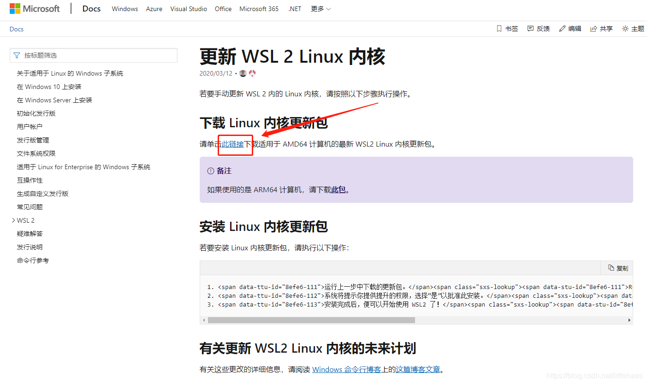Click the 按标题筛选 filter input field
The height and width of the screenshot is (384, 647).
coord(94,55)
